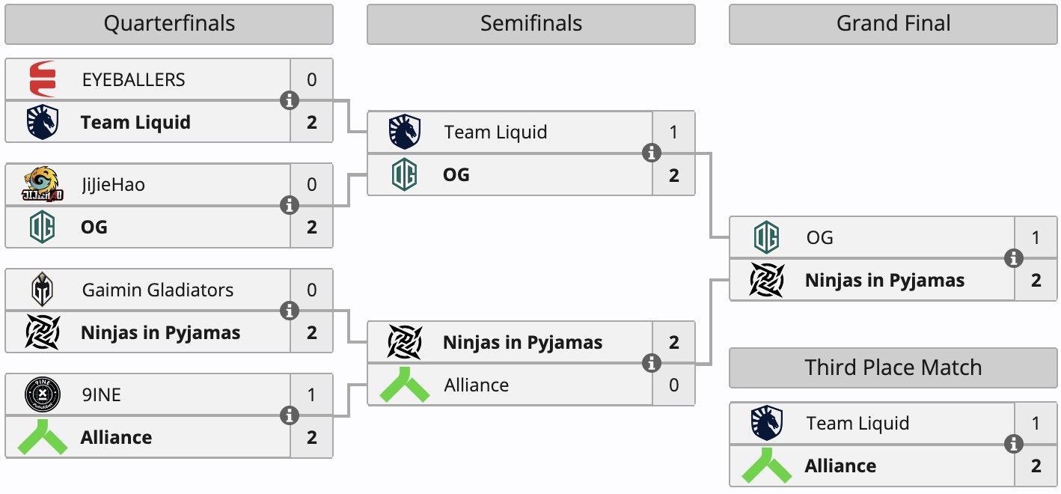Image resolution: width=1061 pixels, height=494 pixels.
Task: Click the 9INE team logo
Action: (x=42, y=394)
